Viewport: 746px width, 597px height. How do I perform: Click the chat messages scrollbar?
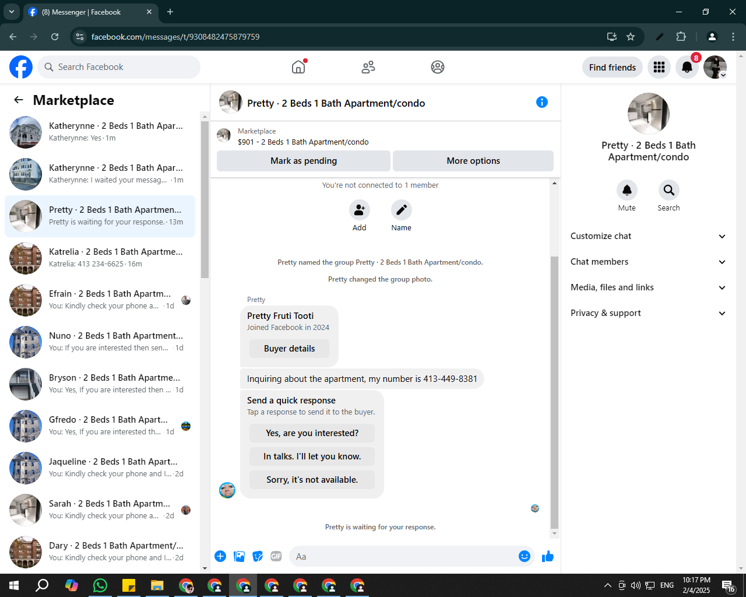[x=554, y=392]
